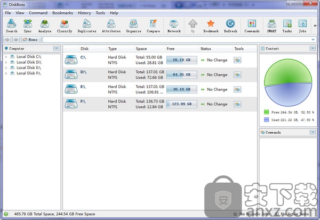Click the 123.89 GB free space bar

(x=182, y=104)
